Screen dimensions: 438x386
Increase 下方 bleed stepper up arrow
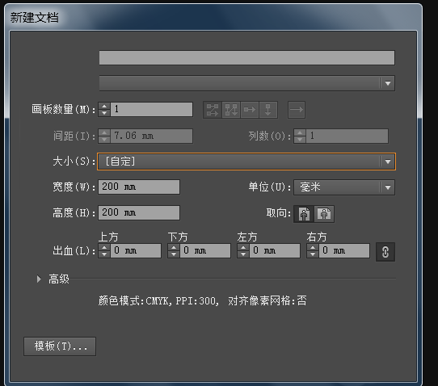tap(174, 247)
